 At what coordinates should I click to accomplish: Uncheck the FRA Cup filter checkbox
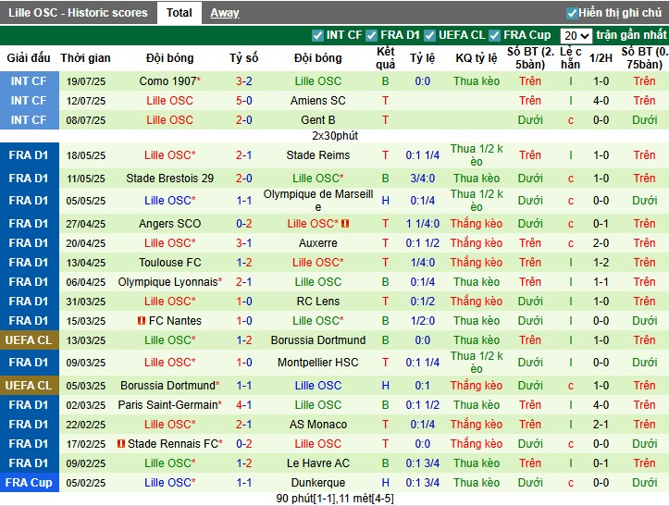click(x=495, y=35)
